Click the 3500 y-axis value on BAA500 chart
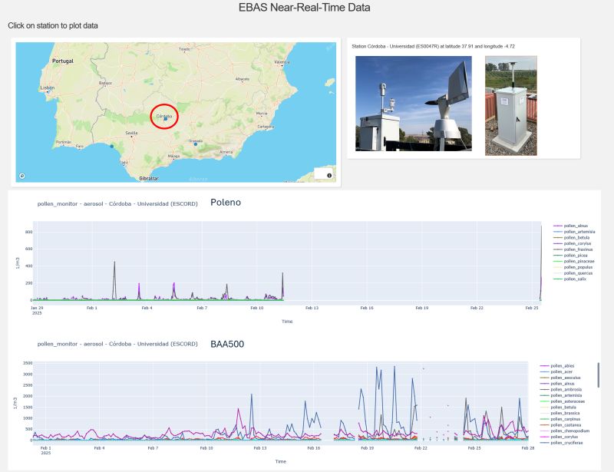This screenshot has width=614, height=472. [x=28, y=363]
